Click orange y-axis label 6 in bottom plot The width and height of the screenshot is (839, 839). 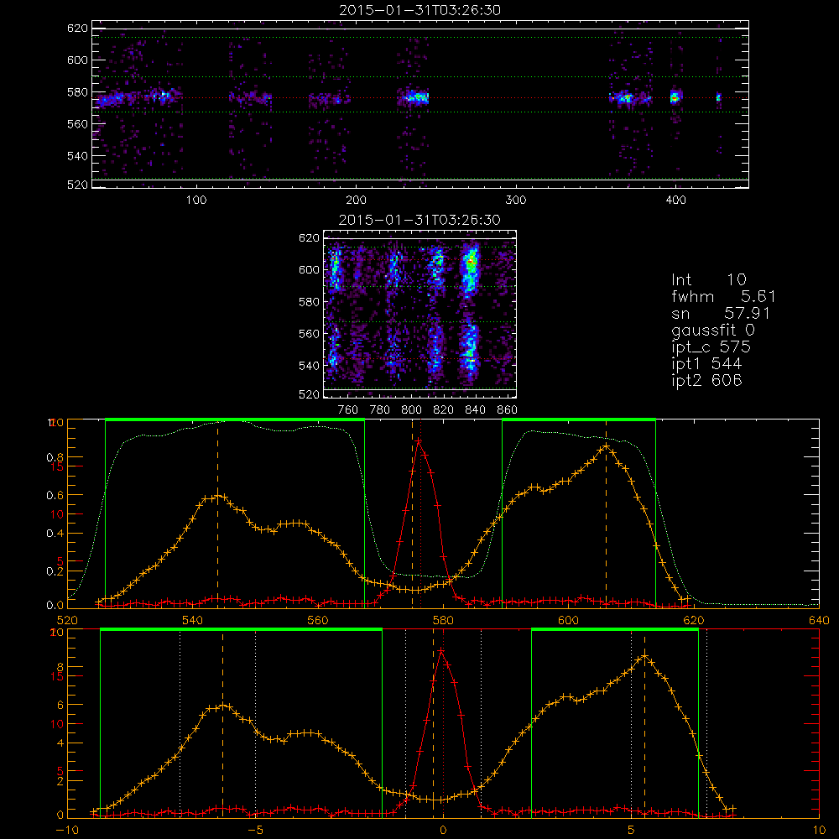60,706
